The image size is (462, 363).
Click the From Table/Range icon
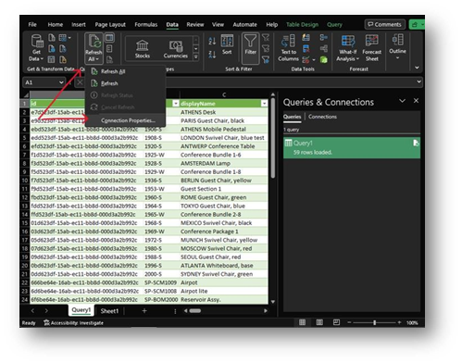(x=52, y=59)
